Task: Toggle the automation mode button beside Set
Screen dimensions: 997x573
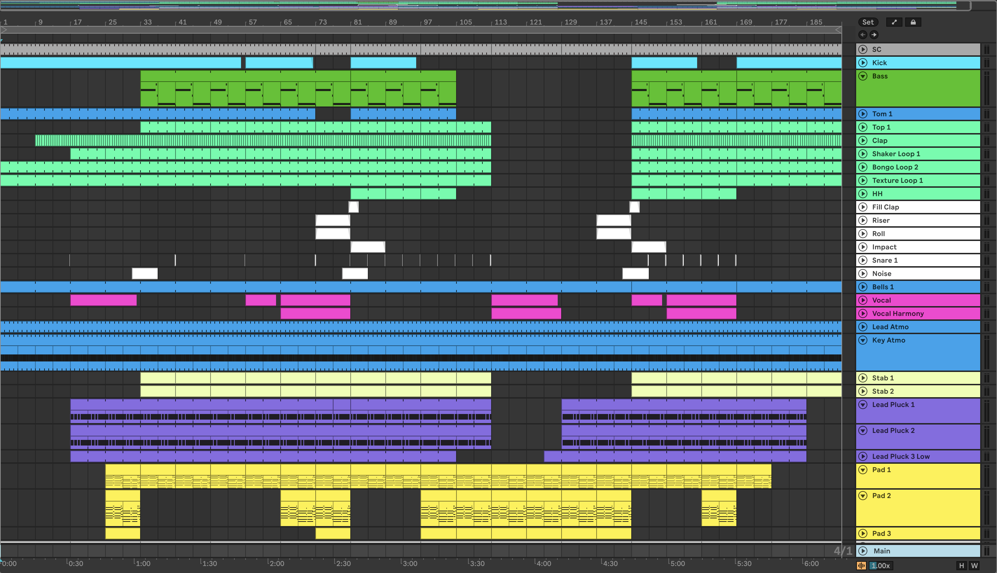Action: tap(894, 22)
